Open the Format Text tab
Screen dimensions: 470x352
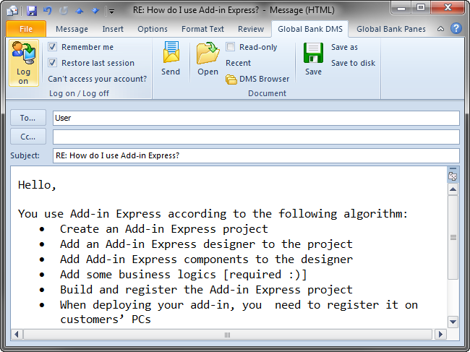(202, 29)
